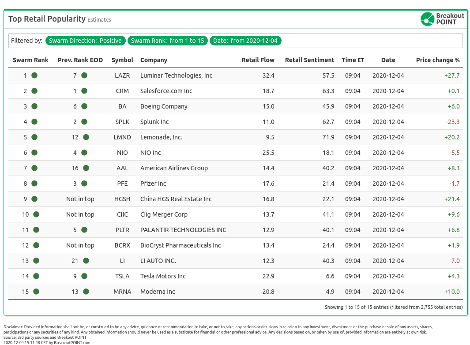Click green dot next to TSLA previous rank 9

[x=84, y=276]
